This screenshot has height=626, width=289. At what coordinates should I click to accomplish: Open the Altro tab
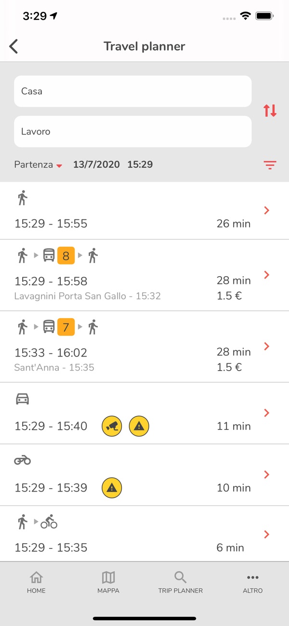[252, 582]
